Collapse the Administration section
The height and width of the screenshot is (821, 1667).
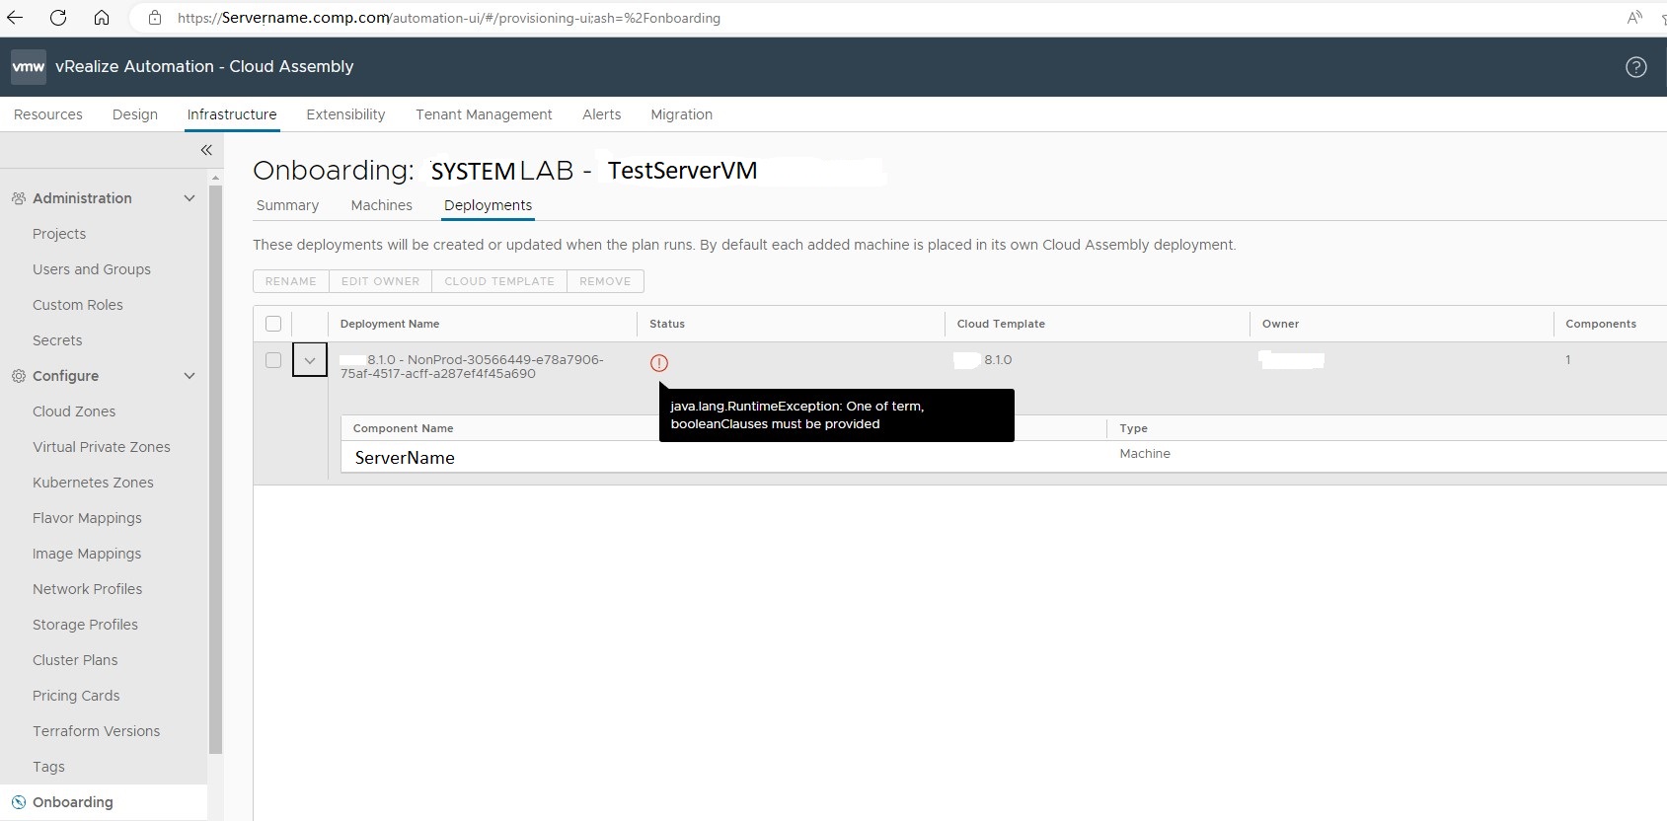pos(189,198)
